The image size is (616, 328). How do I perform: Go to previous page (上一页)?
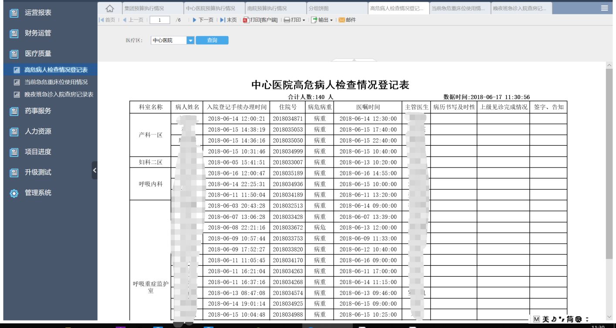point(133,20)
